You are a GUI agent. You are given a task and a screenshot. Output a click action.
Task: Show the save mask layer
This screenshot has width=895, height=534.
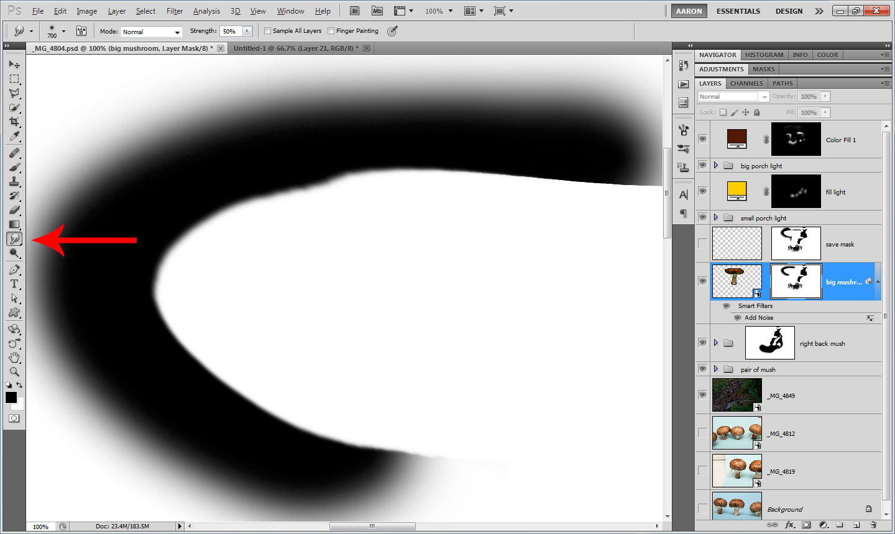(x=702, y=243)
